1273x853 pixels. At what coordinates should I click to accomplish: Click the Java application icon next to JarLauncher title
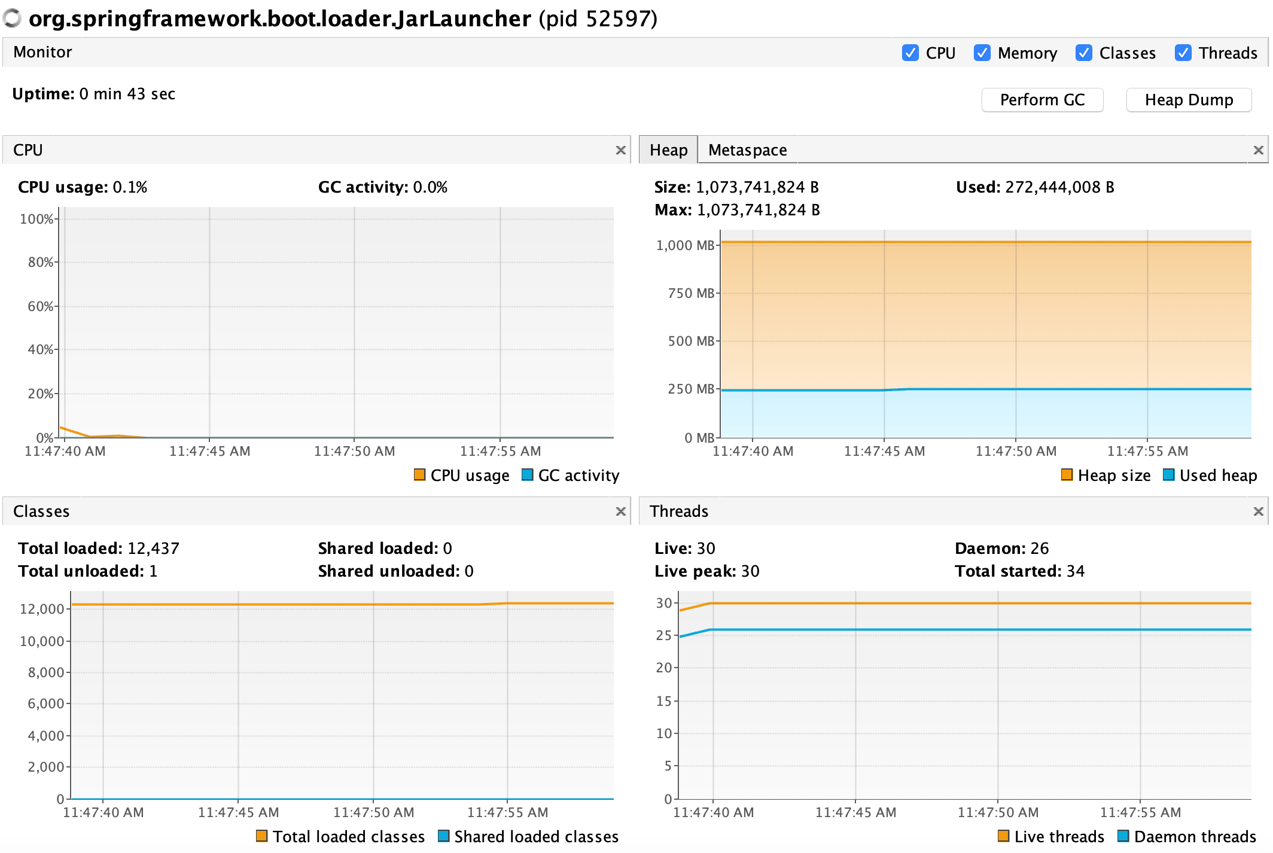pyautogui.click(x=12, y=19)
